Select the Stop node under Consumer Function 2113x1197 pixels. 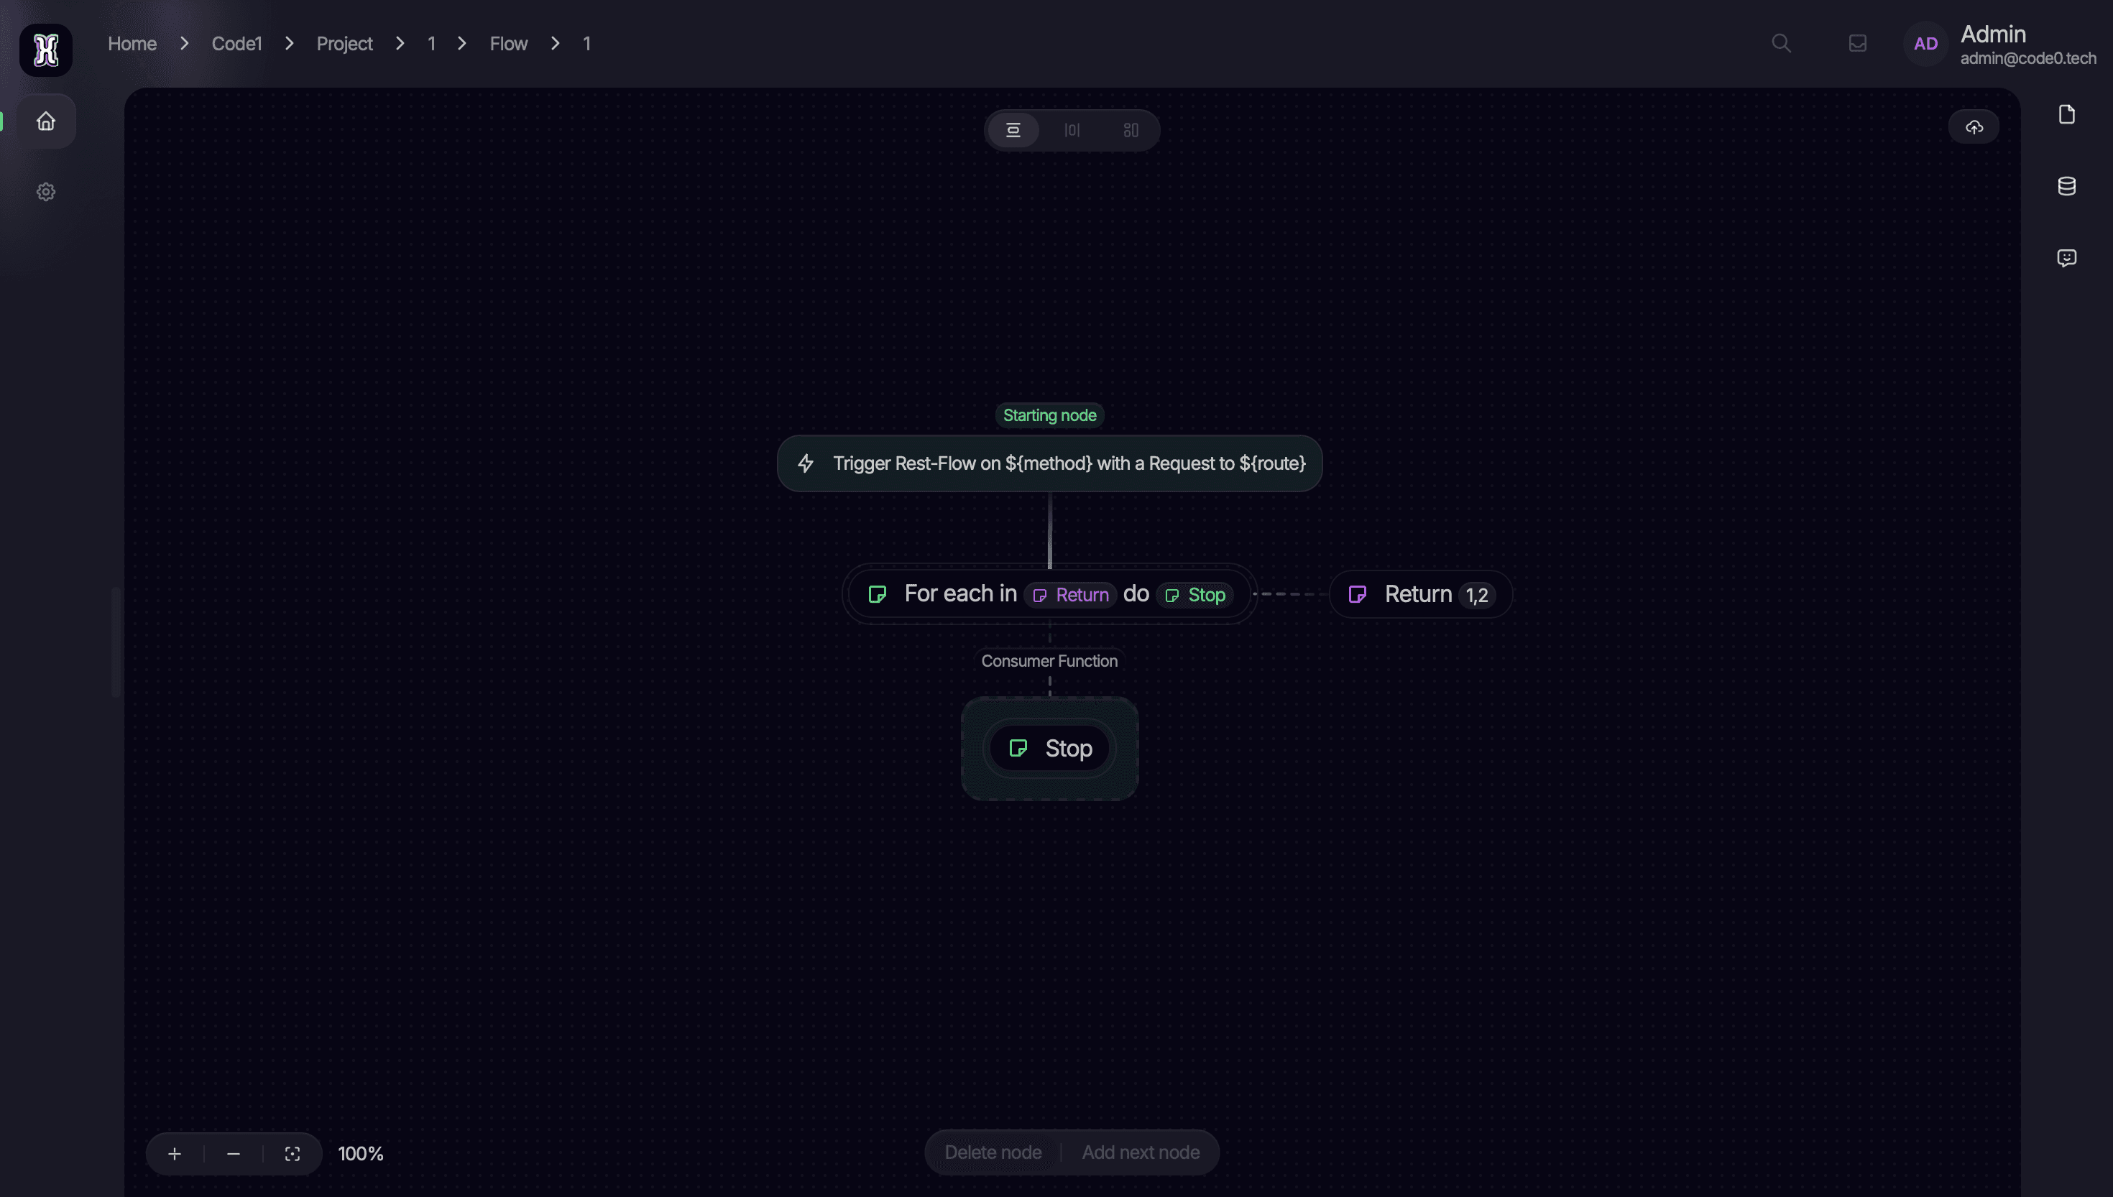pyautogui.click(x=1049, y=748)
